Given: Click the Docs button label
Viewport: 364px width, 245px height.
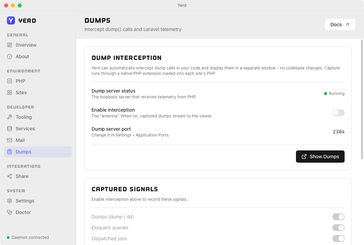Looking at the screenshot, I should [x=336, y=24].
